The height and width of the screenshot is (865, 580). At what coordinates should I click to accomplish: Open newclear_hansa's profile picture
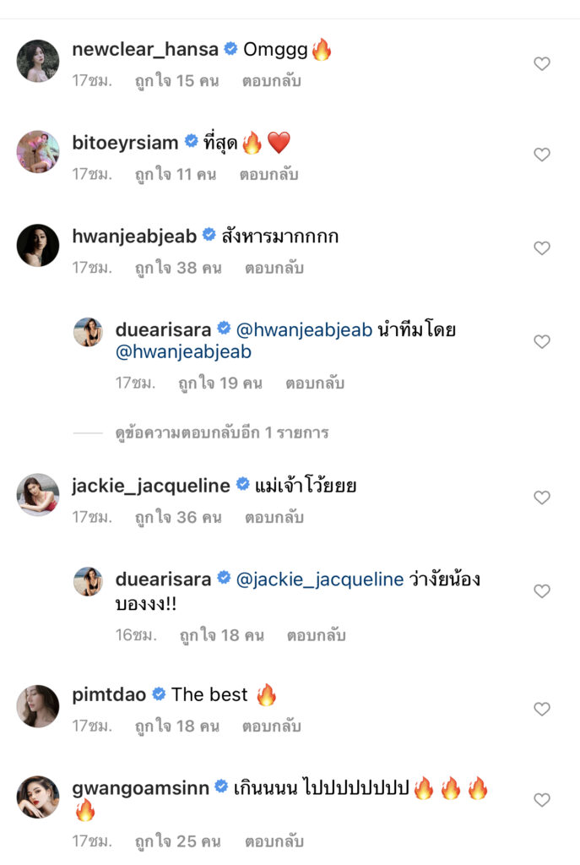(x=38, y=61)
